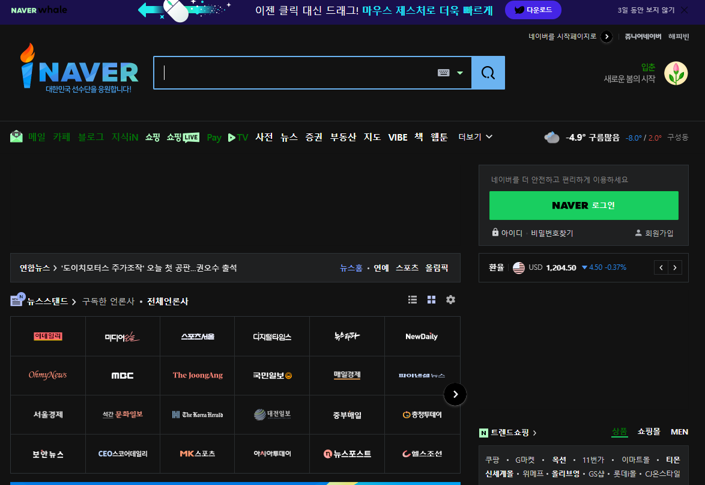This screenshot has height=485, width=705.
Task: Open 쿠팡 shopping mall link
Action: 492,460
